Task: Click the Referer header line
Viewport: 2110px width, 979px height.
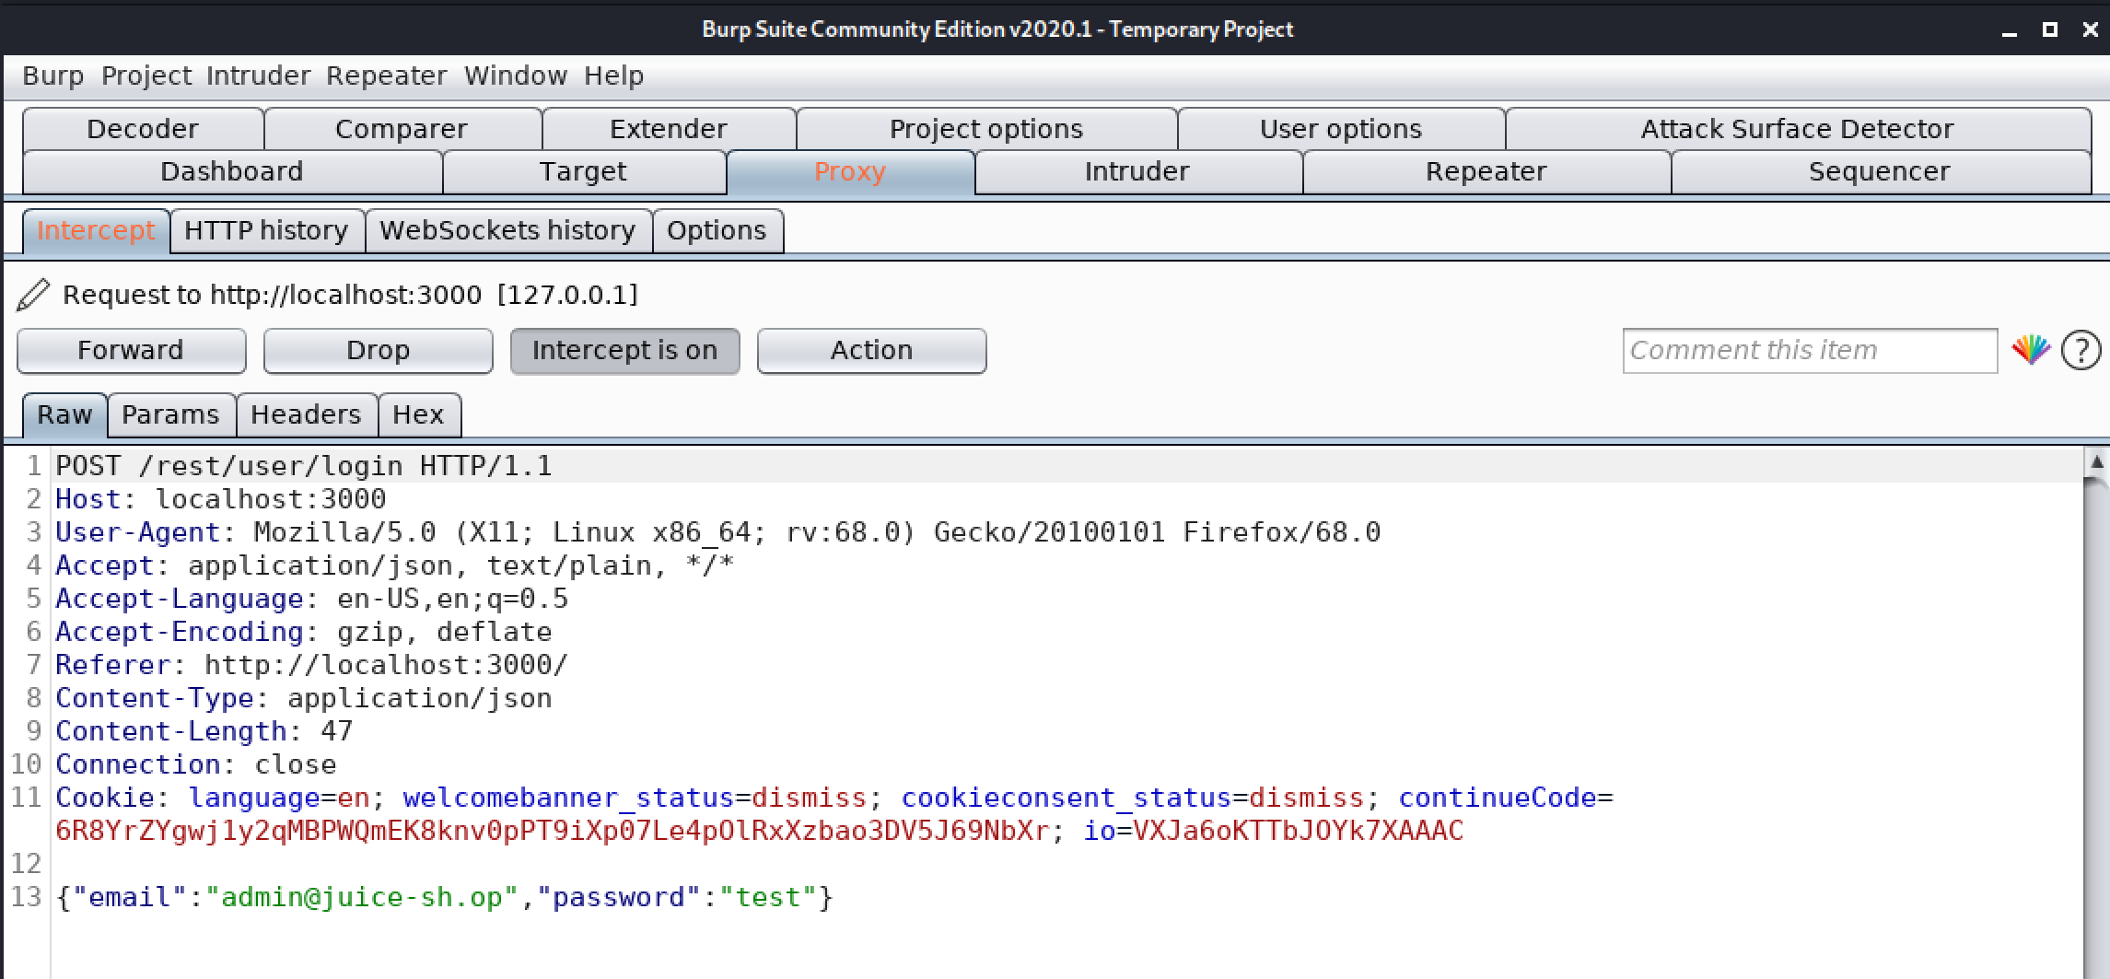Action: point(312,665)
